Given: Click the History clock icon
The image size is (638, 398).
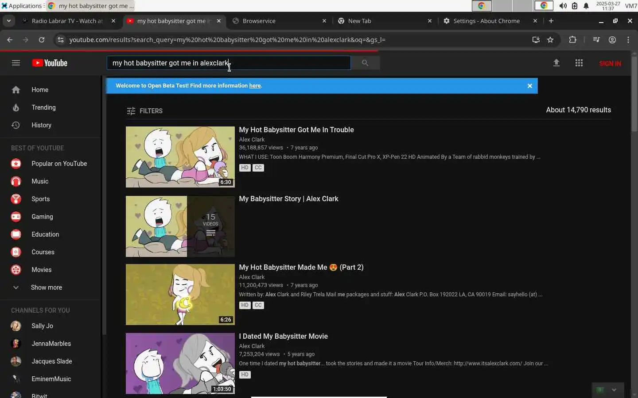Looking at the screenshot, I should (x=16, y=125).
